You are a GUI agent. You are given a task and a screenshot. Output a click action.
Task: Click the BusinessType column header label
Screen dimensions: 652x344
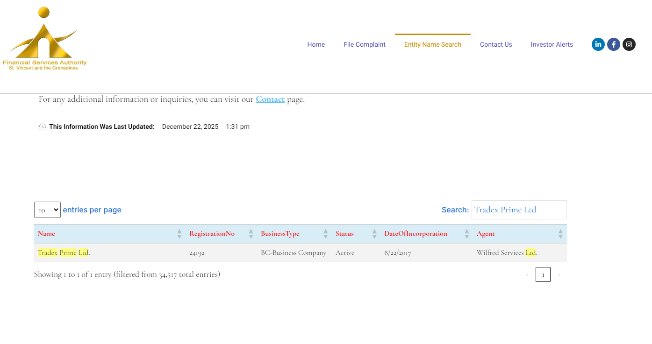tap(280, 233)
